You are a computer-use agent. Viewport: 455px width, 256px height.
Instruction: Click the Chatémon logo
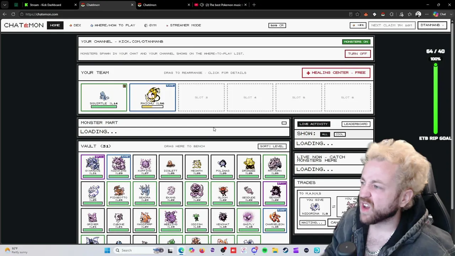(x=24, y=25)
